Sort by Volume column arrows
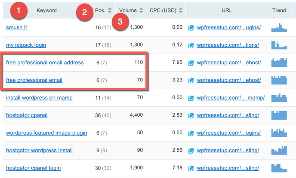The image size is (296, 178). [141, 10]
